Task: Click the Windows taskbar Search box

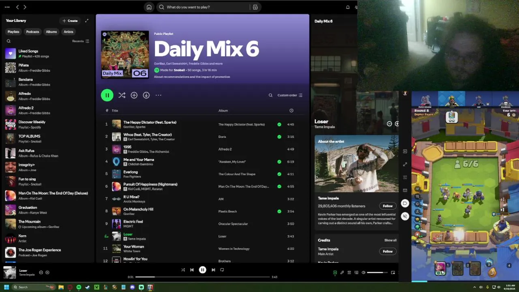Action: (34, 287)
